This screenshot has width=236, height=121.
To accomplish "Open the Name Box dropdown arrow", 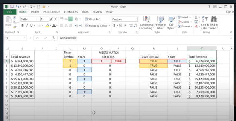I will 25,38.
